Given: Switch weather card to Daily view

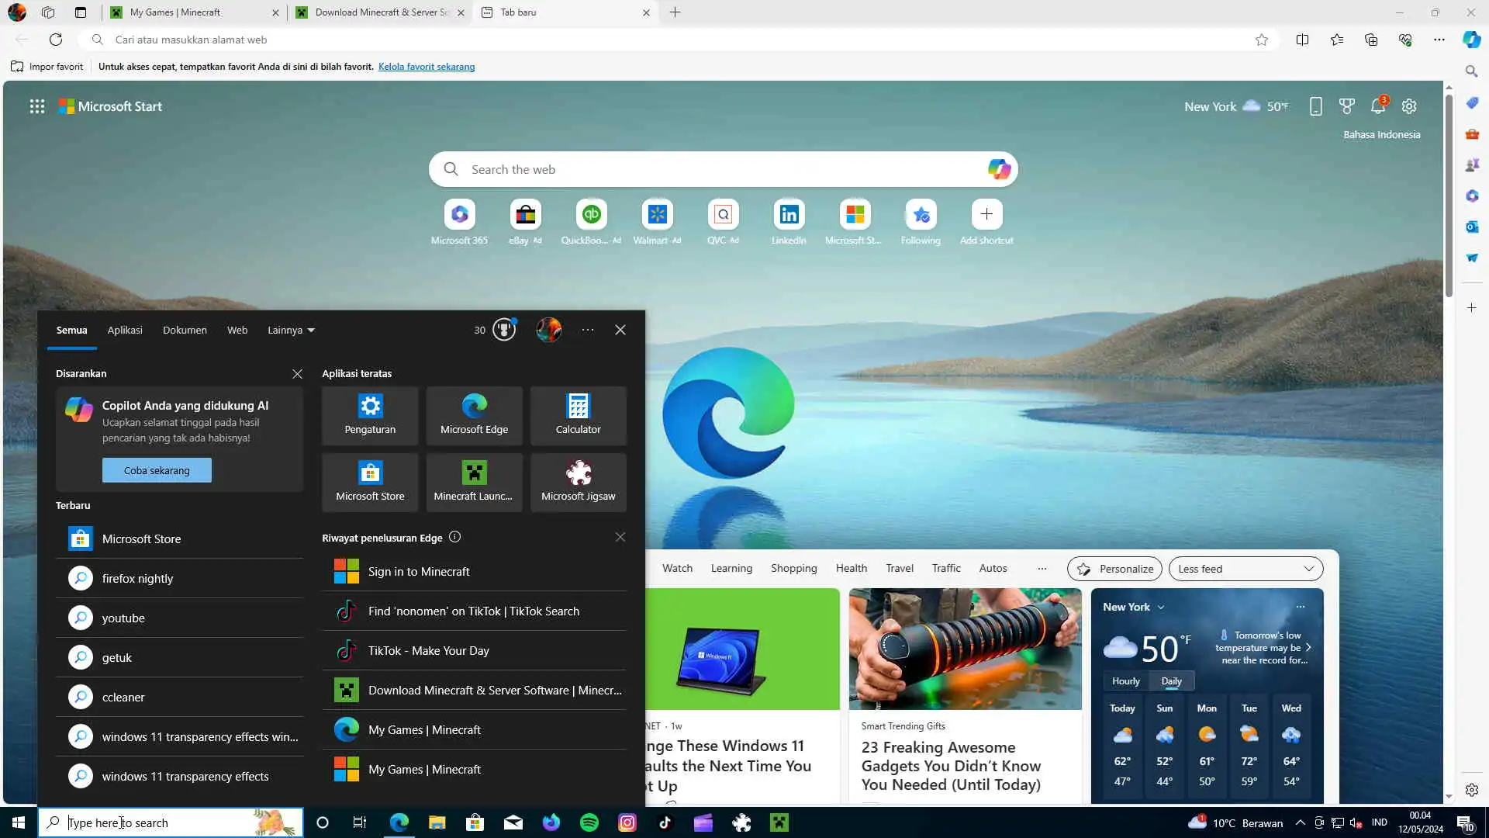Looking at the screenshot, I should point(1171,681).
